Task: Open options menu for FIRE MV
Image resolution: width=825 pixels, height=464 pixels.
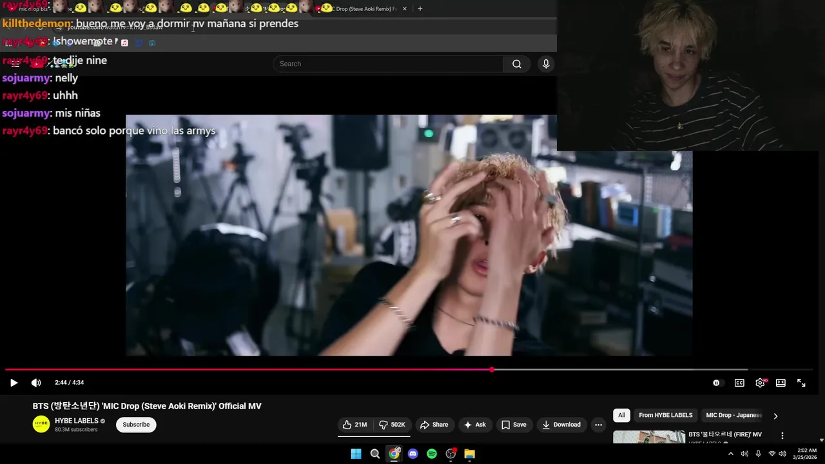Action: [x=782, y=436]
